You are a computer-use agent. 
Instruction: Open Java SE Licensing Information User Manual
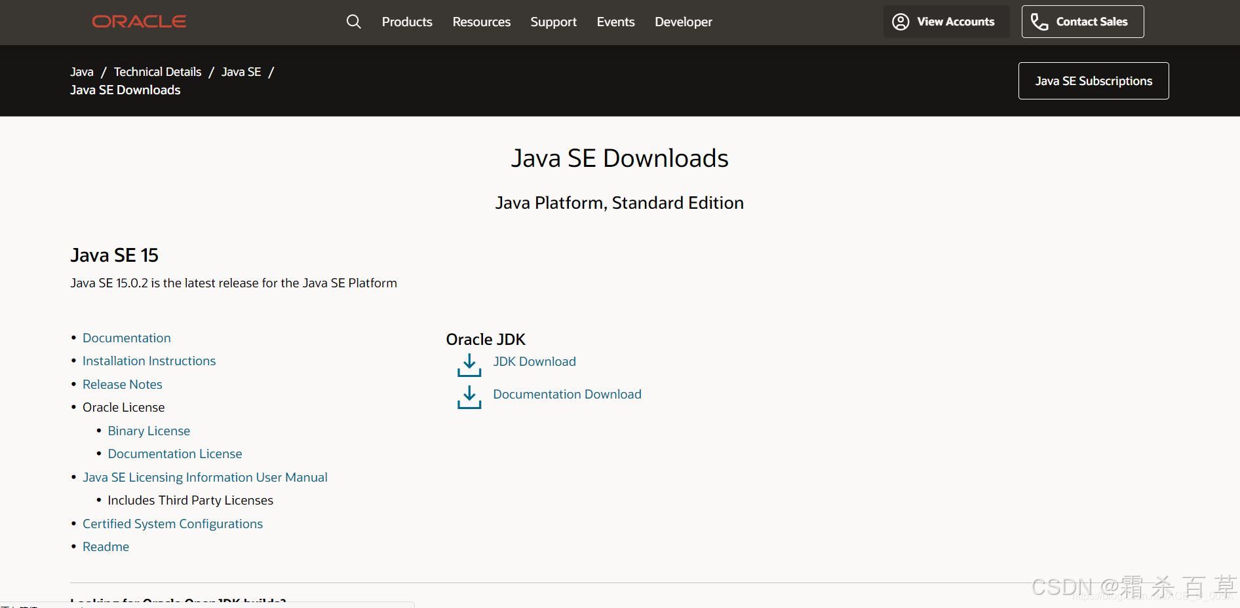coord(205,478)
